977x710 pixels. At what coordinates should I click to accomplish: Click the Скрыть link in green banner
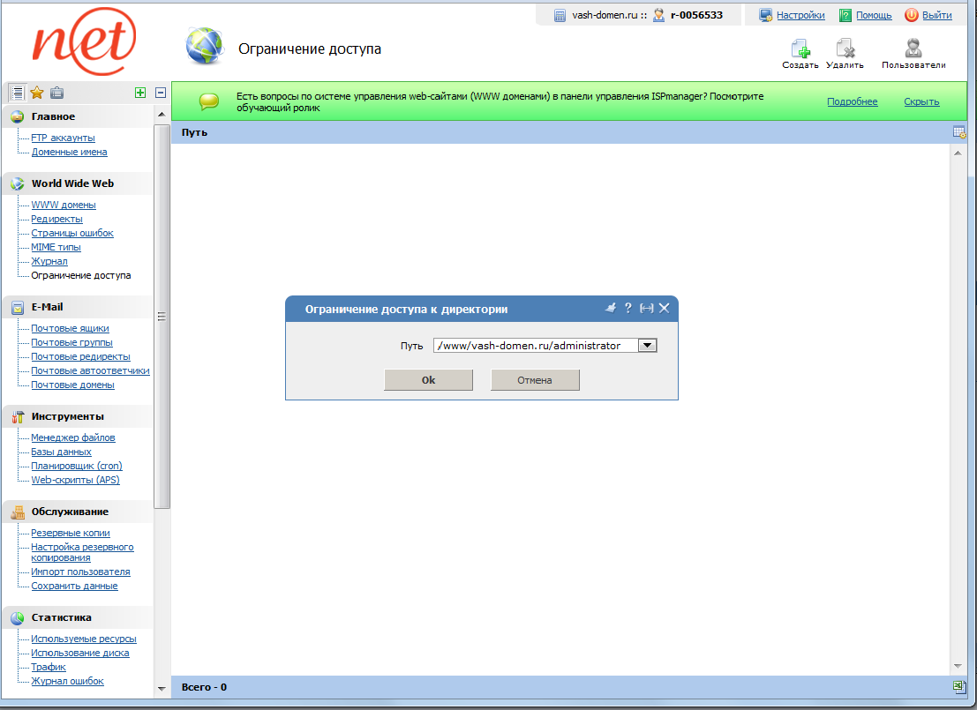tap(921, 101)
